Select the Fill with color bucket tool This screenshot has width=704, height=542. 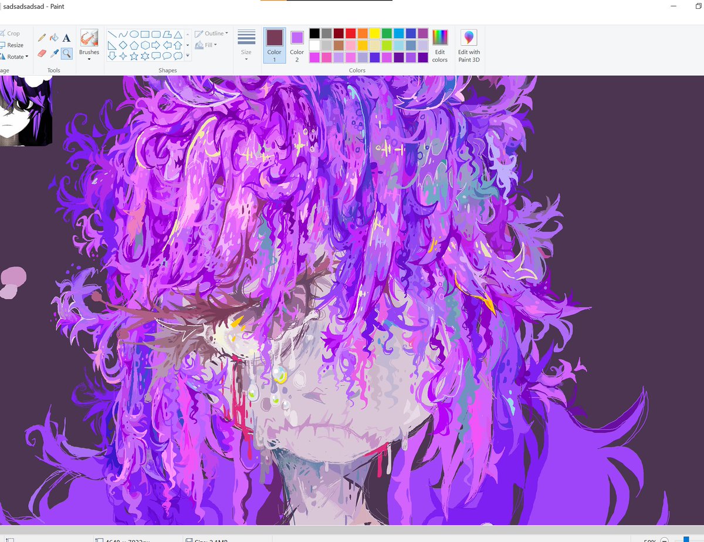click(55, 37)
